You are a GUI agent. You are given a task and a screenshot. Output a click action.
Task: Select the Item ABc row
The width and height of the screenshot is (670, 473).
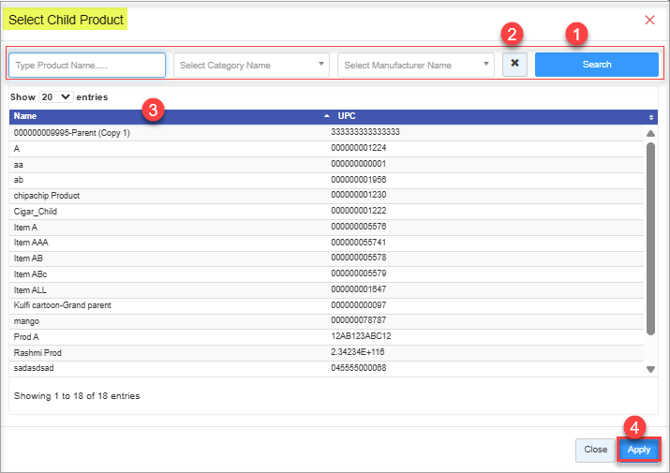(x=326, y=274)
